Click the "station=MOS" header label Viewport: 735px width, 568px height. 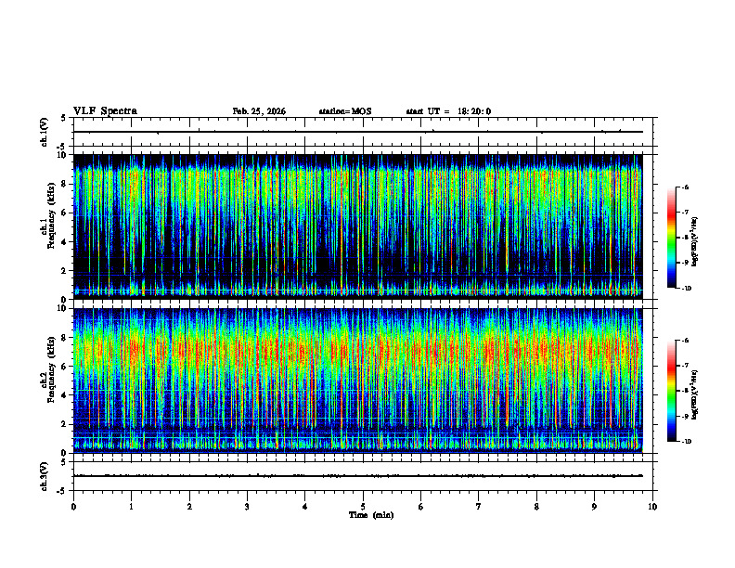coord(345,111)
